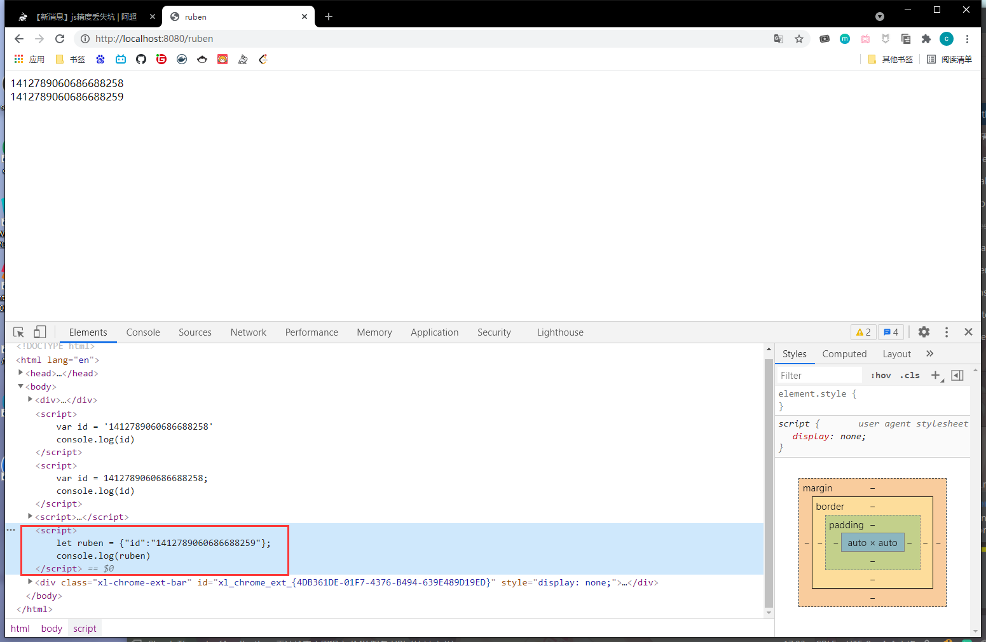The height and width of the screenshot is (642, 986).
Task: Click the warnings count badge
Action: (x=863, y=332)
